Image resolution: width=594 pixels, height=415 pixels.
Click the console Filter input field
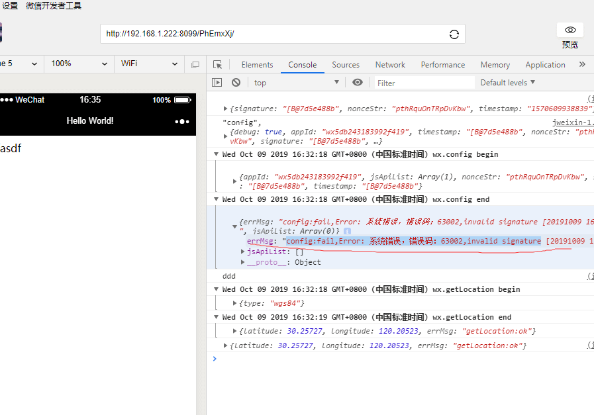click(424, 83)
